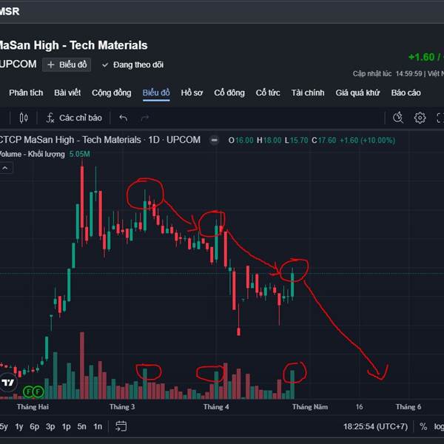Open Các chỉ báo indicators menu

point(74,118)
